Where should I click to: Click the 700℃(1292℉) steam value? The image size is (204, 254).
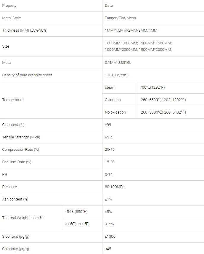[152, 88]
